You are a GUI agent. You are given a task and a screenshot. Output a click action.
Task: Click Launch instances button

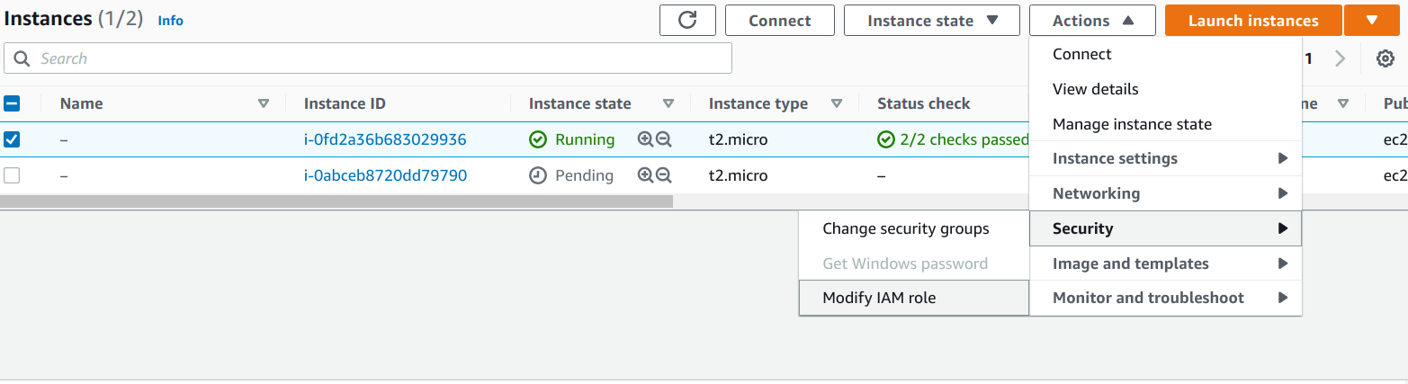coord(1253,21)
